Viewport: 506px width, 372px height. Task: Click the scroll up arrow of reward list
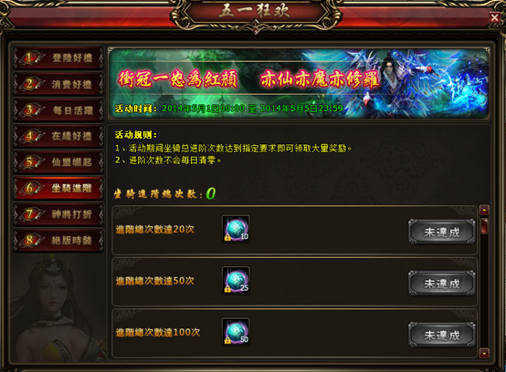click(484, 211)
